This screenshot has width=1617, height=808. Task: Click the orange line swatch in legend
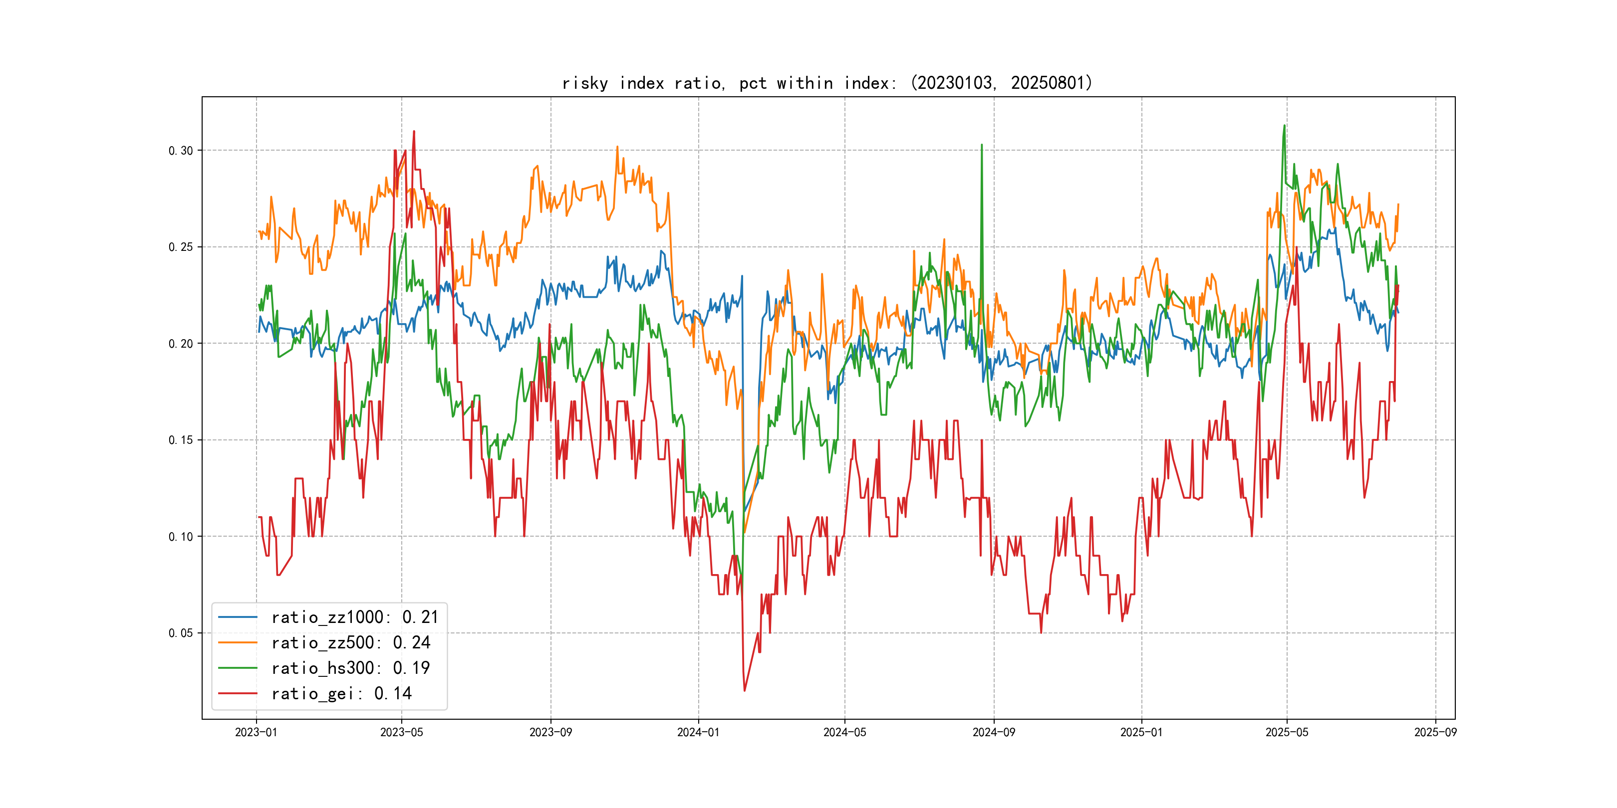pyautogui.click(x=237, y=642)
